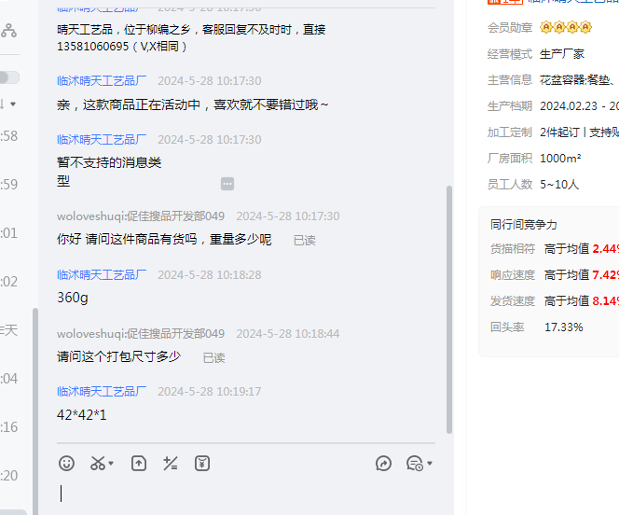This screenshot has width=619, height=515.
Task: Toggle the switch in left sidebar
Action: 9,77
